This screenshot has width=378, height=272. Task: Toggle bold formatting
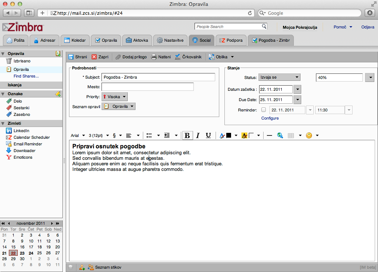click(187, 135)
